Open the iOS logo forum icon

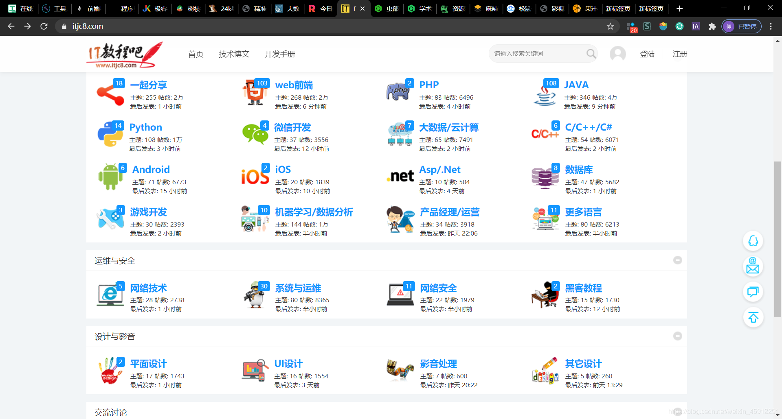click(255, 177)
